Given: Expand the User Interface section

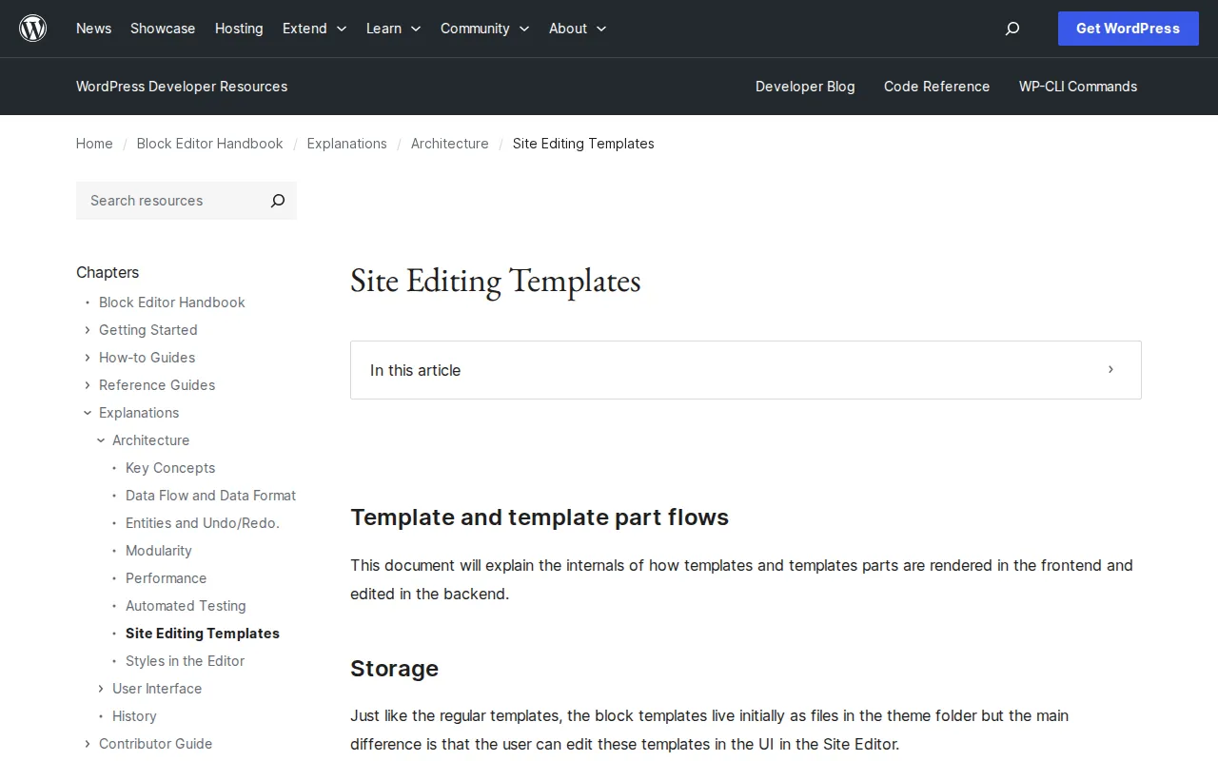Looking at the screenshot, I should [x=100, y=689].
